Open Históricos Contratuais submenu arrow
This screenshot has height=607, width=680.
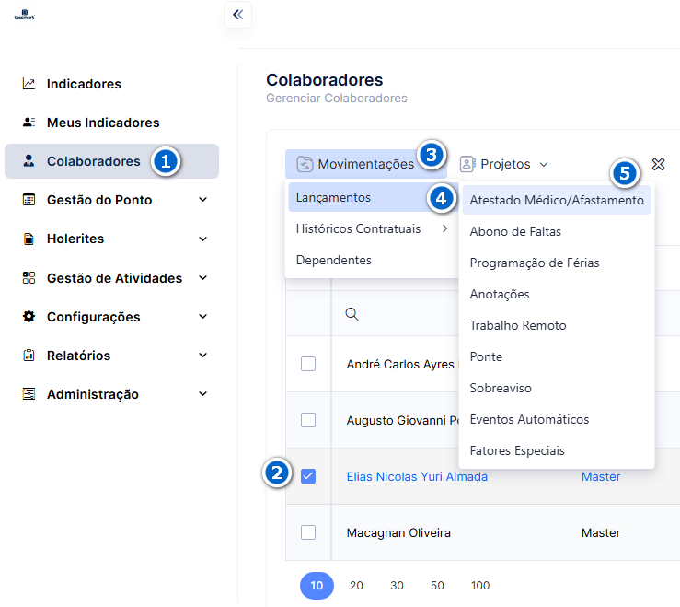coord(444,228)
